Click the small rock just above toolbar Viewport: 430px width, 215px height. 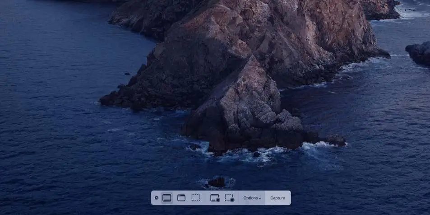(217, 182)
